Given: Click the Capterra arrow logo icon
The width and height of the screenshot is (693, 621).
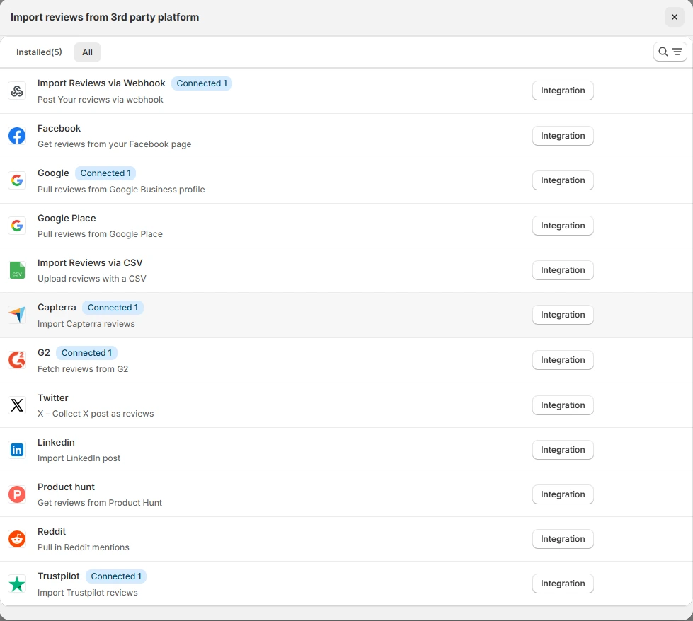Looking at the screenshot, I should 17,315.
